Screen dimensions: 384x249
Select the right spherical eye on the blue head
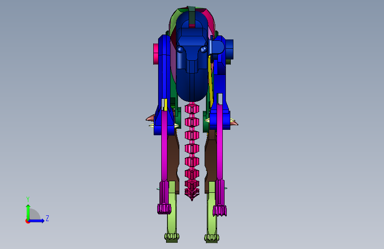(203, 50)
